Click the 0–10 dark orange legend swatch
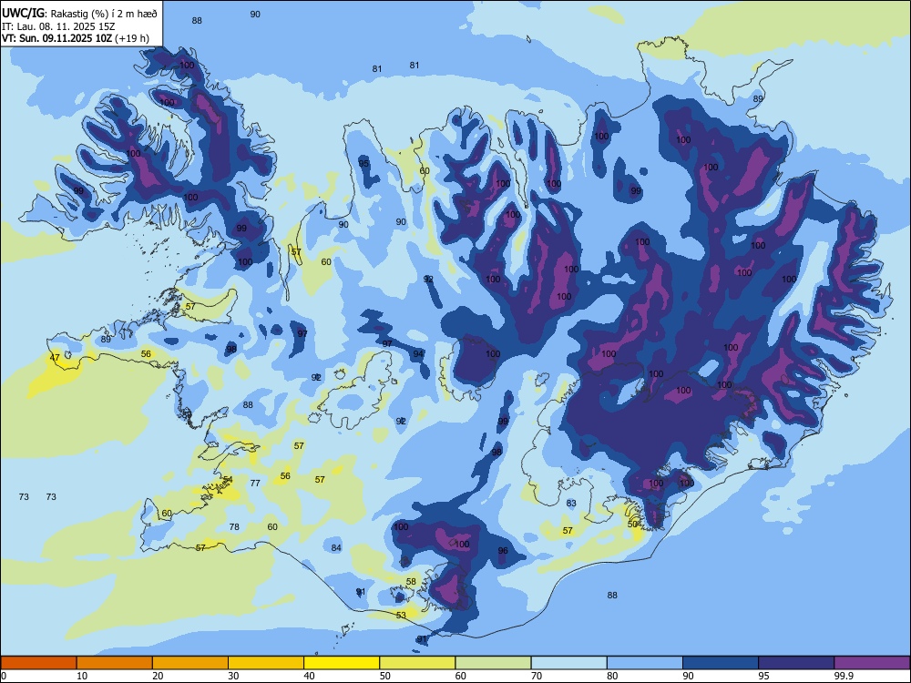Image resolution: width=911 pixels, height=683 pixels. point(38,663)
